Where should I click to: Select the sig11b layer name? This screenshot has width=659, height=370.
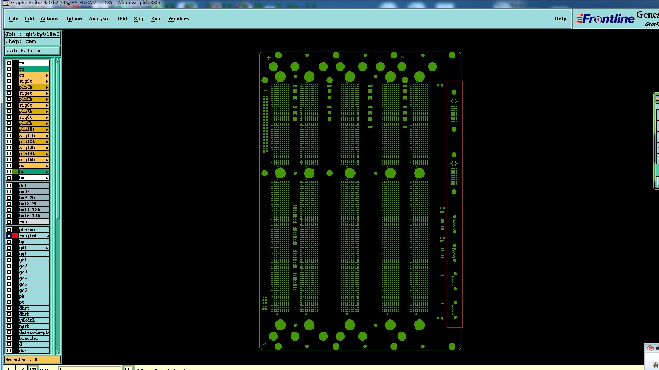(34, 135)
